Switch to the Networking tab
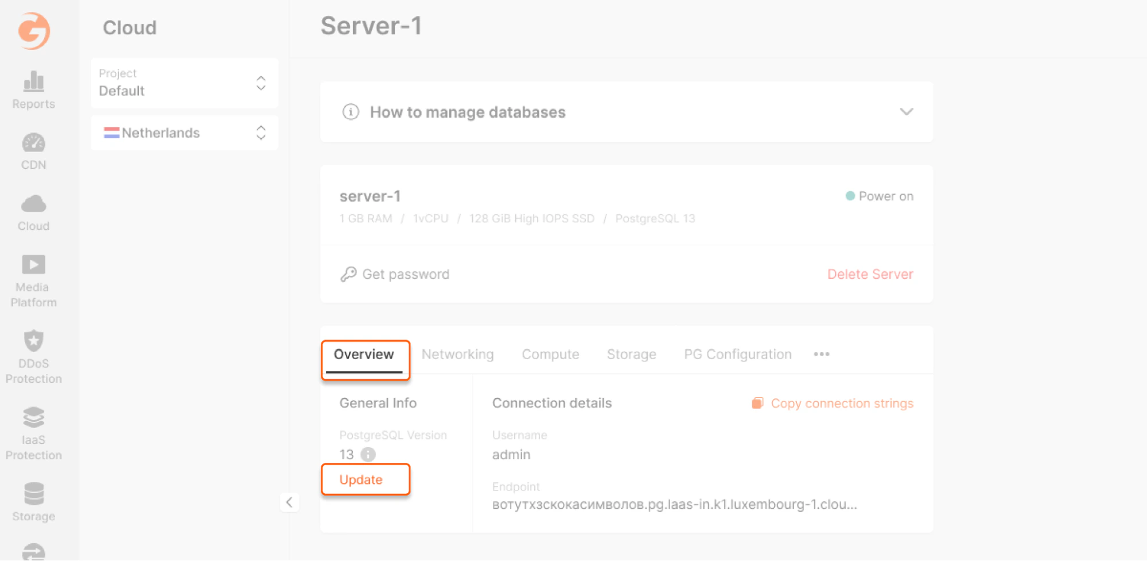 457,354
